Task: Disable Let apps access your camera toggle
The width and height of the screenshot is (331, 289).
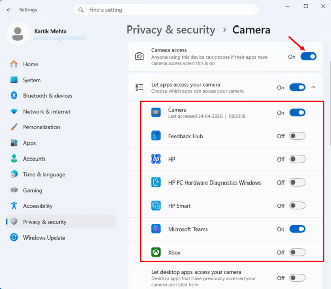Action: click(x=297, y=87)
